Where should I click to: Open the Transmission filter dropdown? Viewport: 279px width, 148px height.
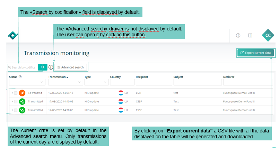(x=66, y=82)
